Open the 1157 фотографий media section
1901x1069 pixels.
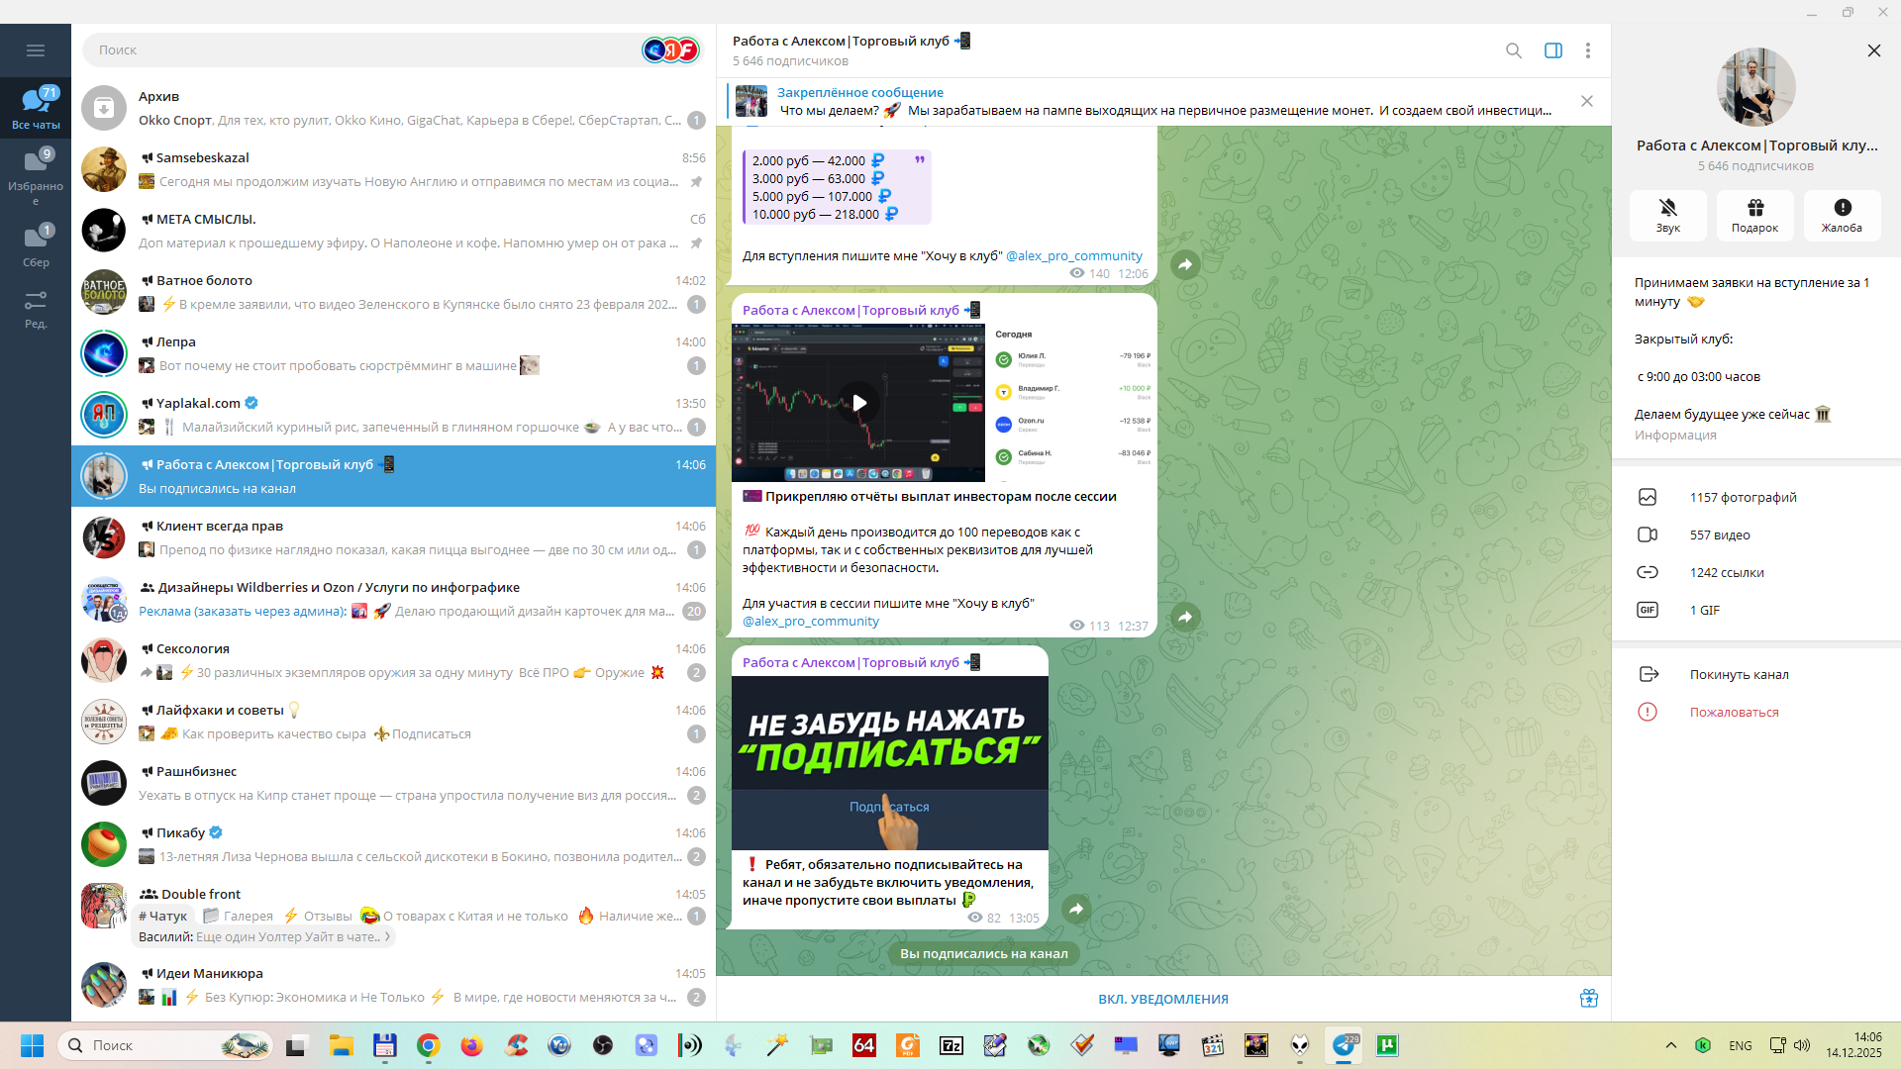[1743, 497]
